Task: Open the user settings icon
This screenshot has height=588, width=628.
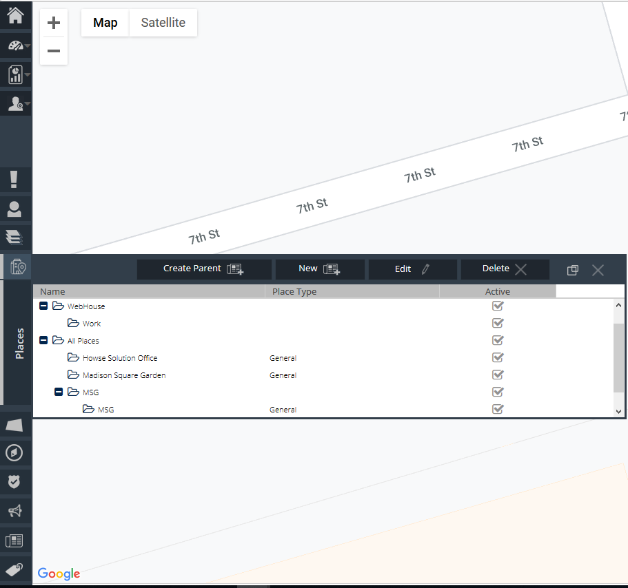Action: (16, 103)
